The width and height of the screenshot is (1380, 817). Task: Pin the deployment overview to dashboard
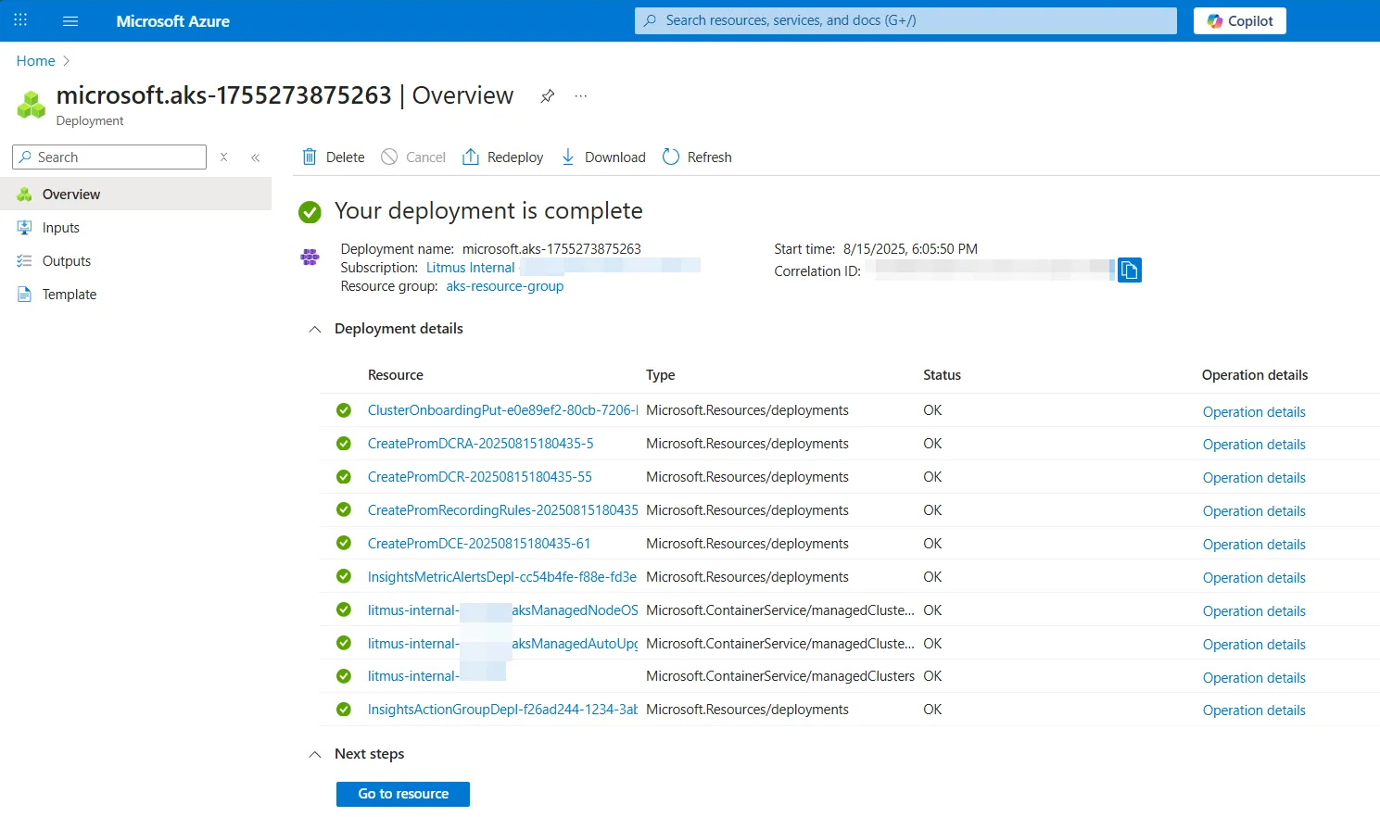click(x=548, y=96)
